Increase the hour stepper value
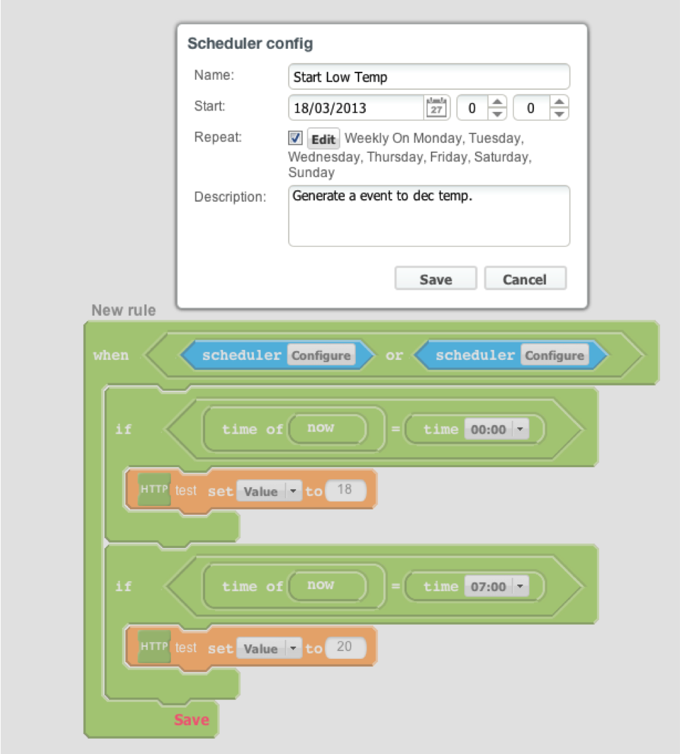This screenshot has width=680, height=754. pos(496,103)
